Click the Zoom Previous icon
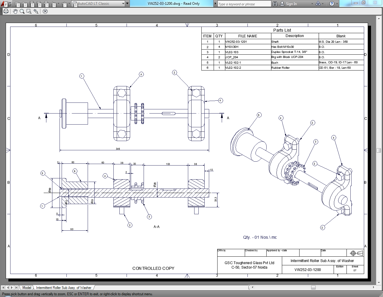 pyautogui.click(x=36, y=11)
